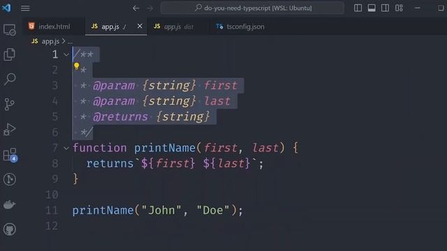Screen dimensions: 447x251
Task: Close the active app.js tab
Action: tap(140, 26)
